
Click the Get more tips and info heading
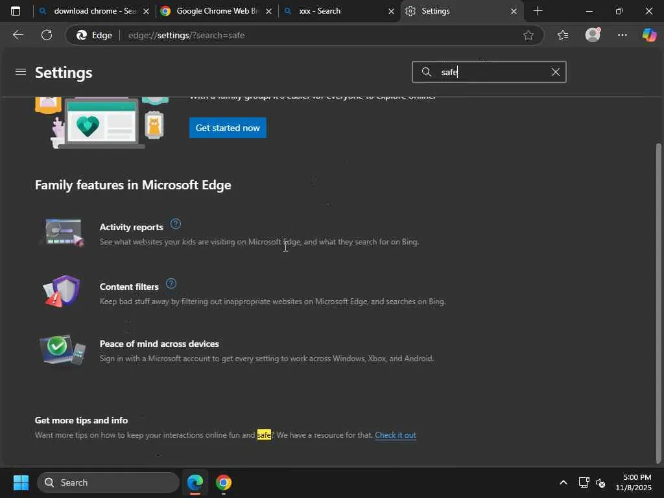(81, 420)
